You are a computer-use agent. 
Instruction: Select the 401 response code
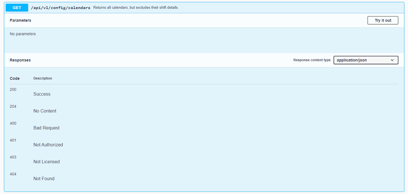coord(13,140)
